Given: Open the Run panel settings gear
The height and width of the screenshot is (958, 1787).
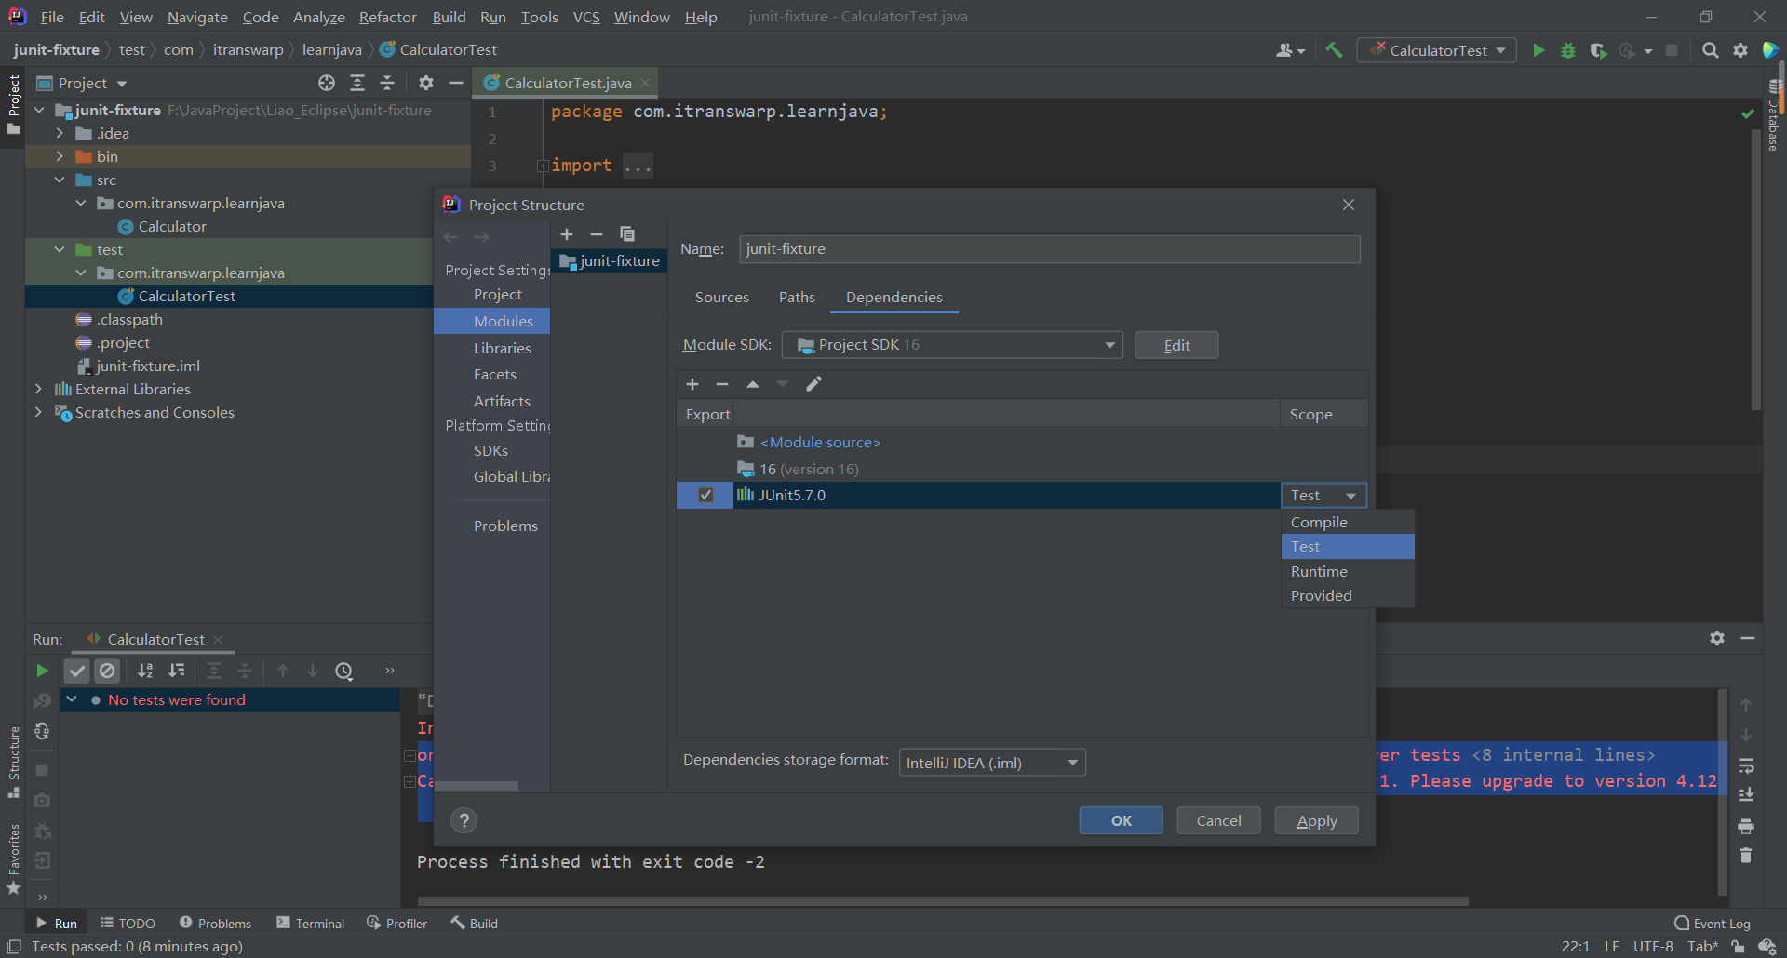Looking at the screenshot, I should click(1717, 638).
